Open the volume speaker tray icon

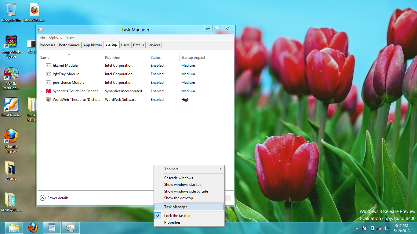coord(386,228)
